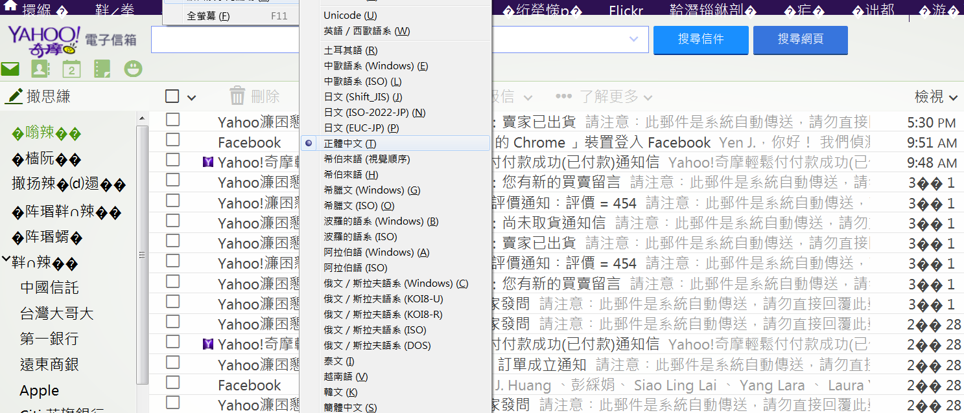Open the 中國信託 folder
Image resolution: width=964 pixels, height=413 pixels.
[49, 287]
